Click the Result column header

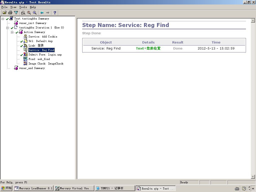(178, 42)
